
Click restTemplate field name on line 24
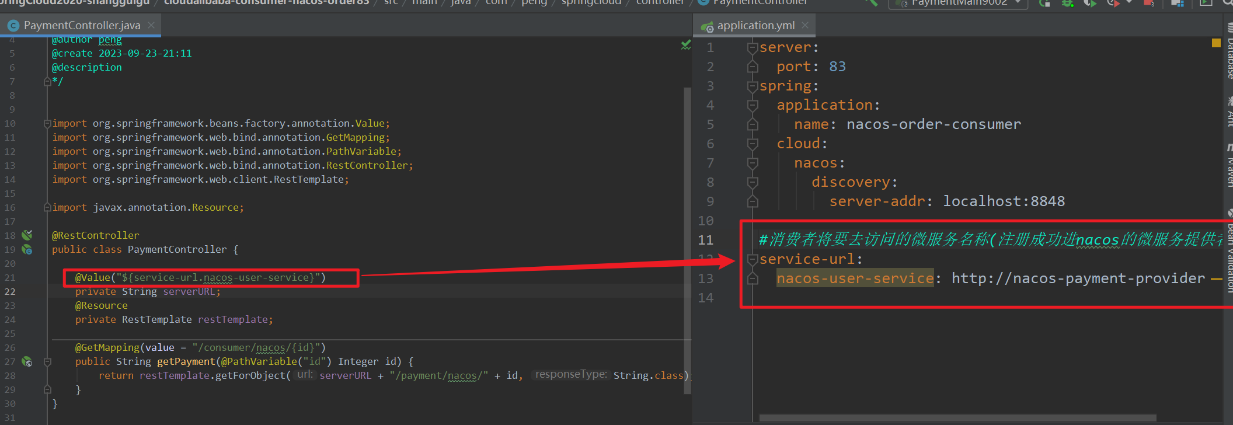pyautogui.click(x=232, y=319)
